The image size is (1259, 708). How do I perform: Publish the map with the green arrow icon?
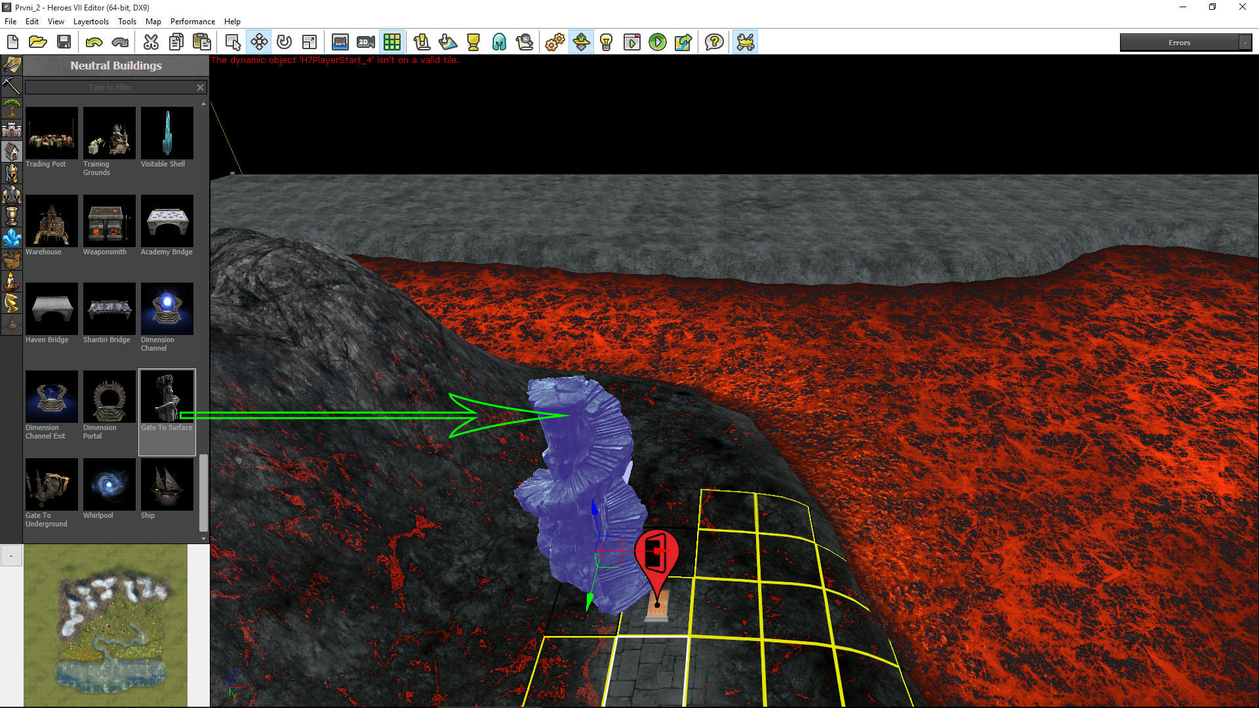pyautogui.click(x=683, y=43)
